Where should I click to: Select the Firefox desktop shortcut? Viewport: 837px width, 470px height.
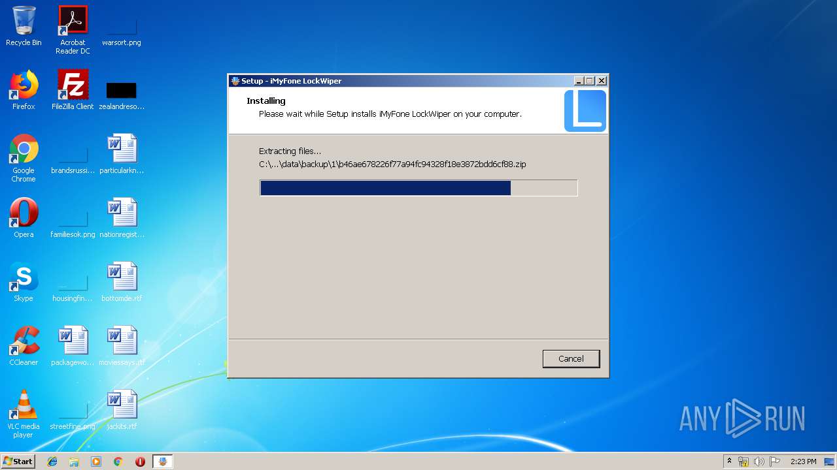[24, 91]
